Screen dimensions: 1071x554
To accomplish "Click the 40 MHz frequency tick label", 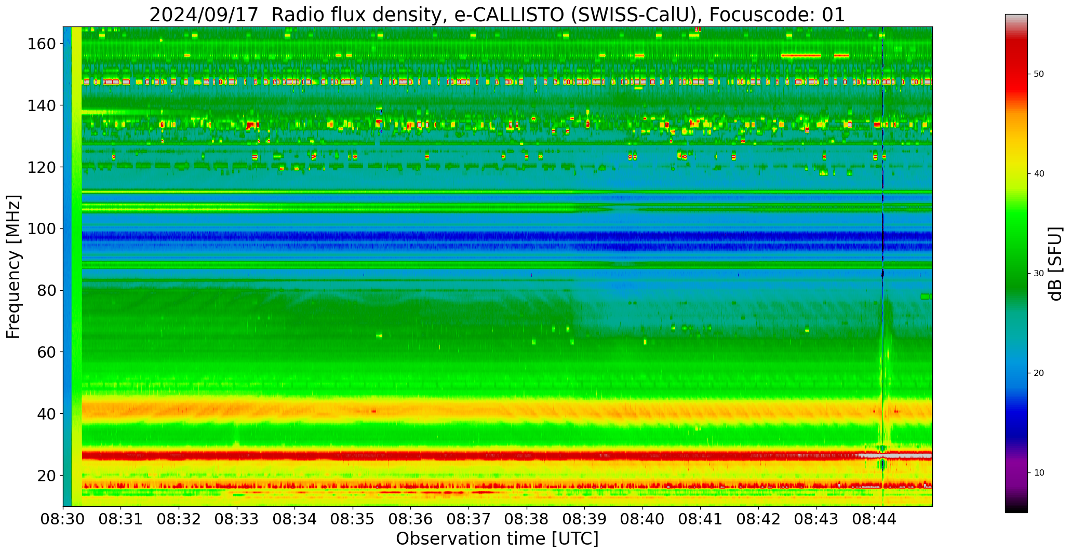I will [47, 414].
